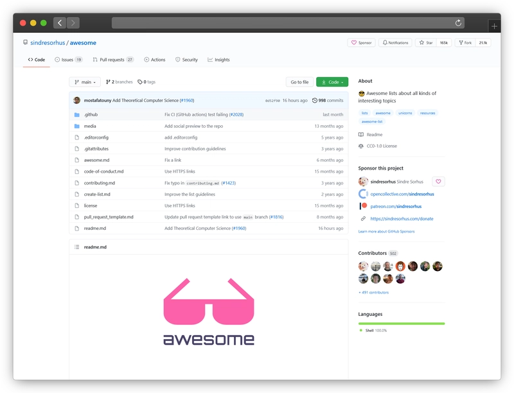Click the awesome-list topic tag

point(372,121)
